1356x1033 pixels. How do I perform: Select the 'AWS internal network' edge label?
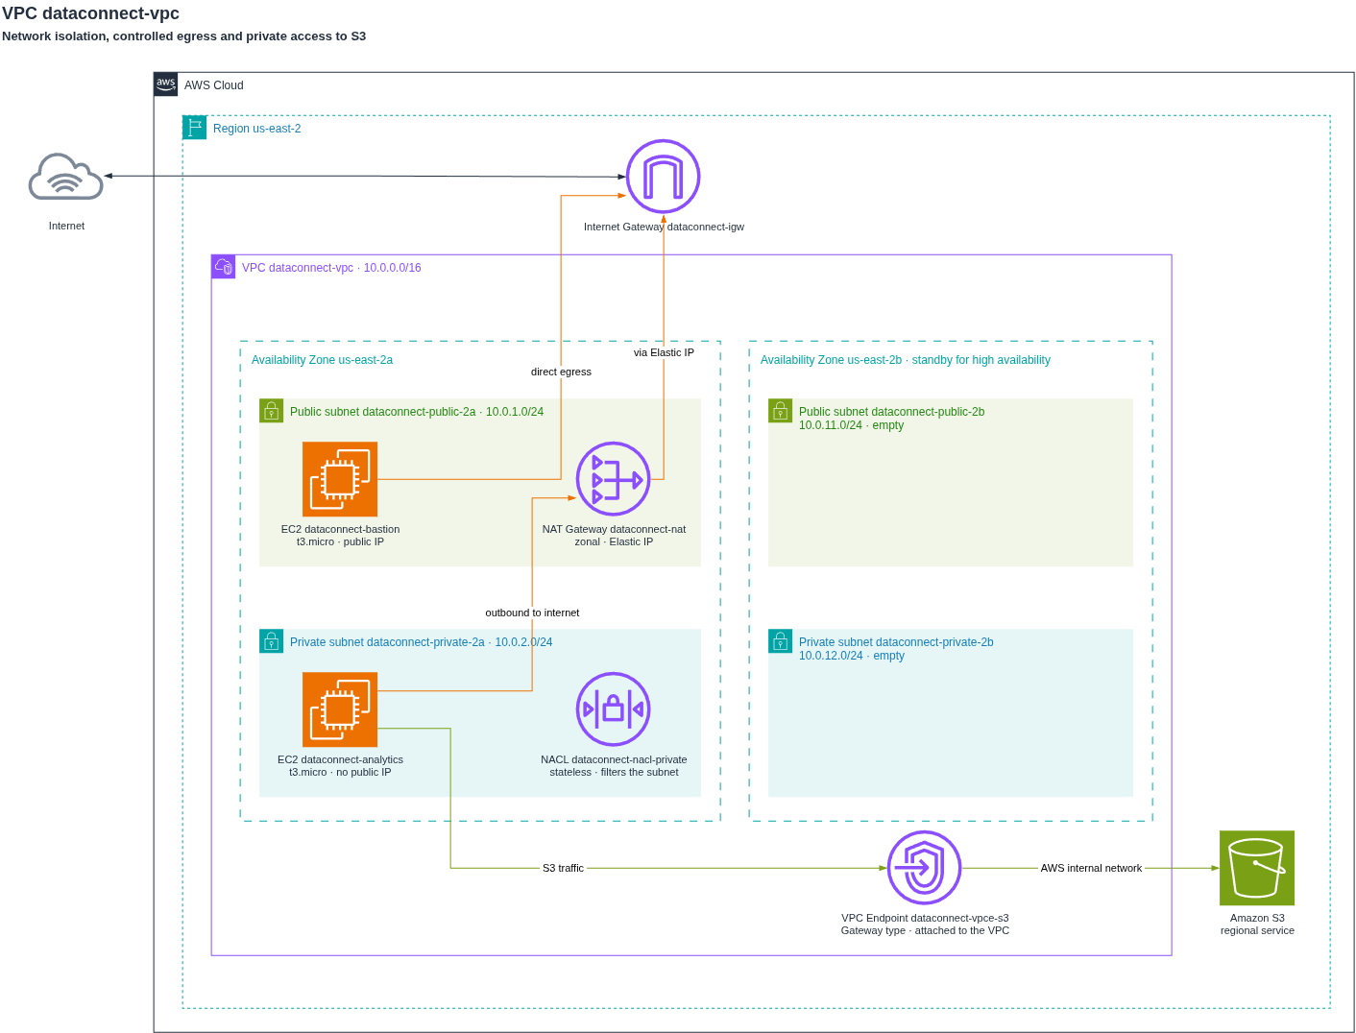point(1091,868)
